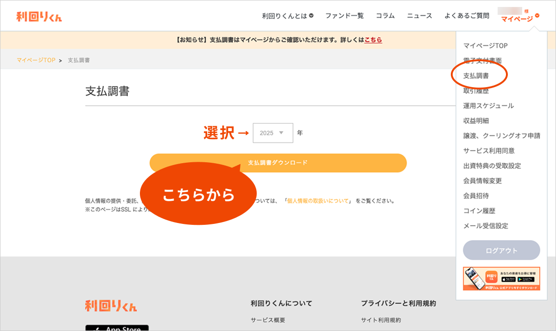Click the app download banner in menu

[x=501, y=279]
